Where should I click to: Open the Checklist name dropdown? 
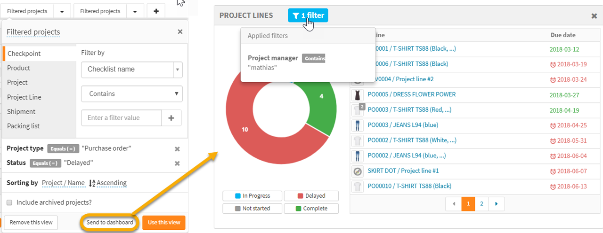(x=131, y=70)
